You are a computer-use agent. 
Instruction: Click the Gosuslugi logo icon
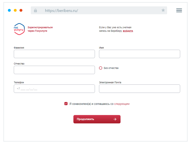(x=19, y=29)
